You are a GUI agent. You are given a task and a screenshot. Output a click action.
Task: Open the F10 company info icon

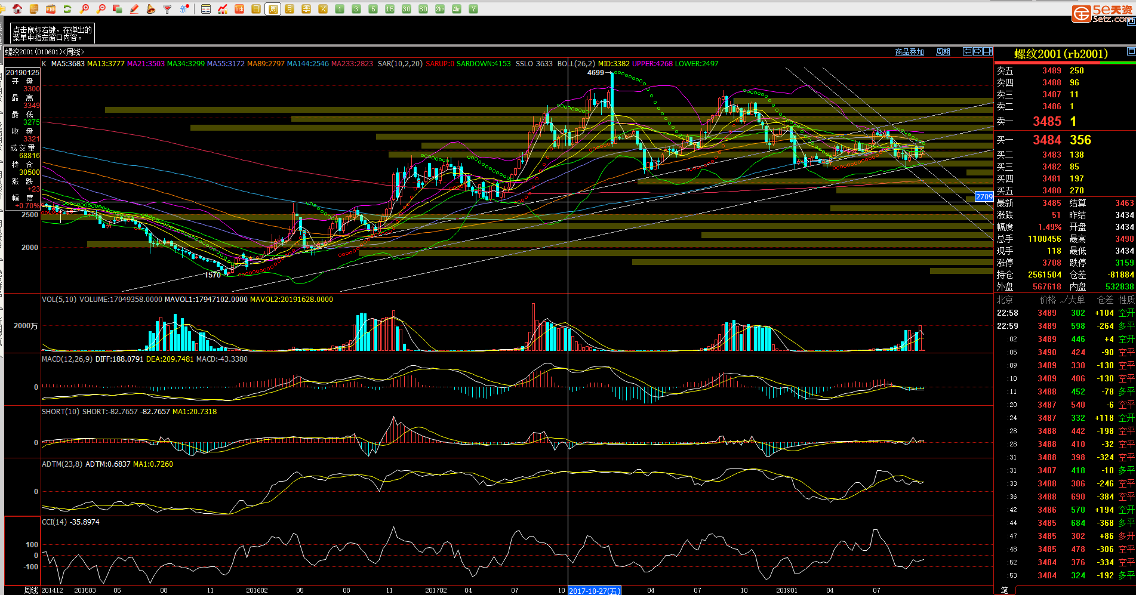pos(51,9)
